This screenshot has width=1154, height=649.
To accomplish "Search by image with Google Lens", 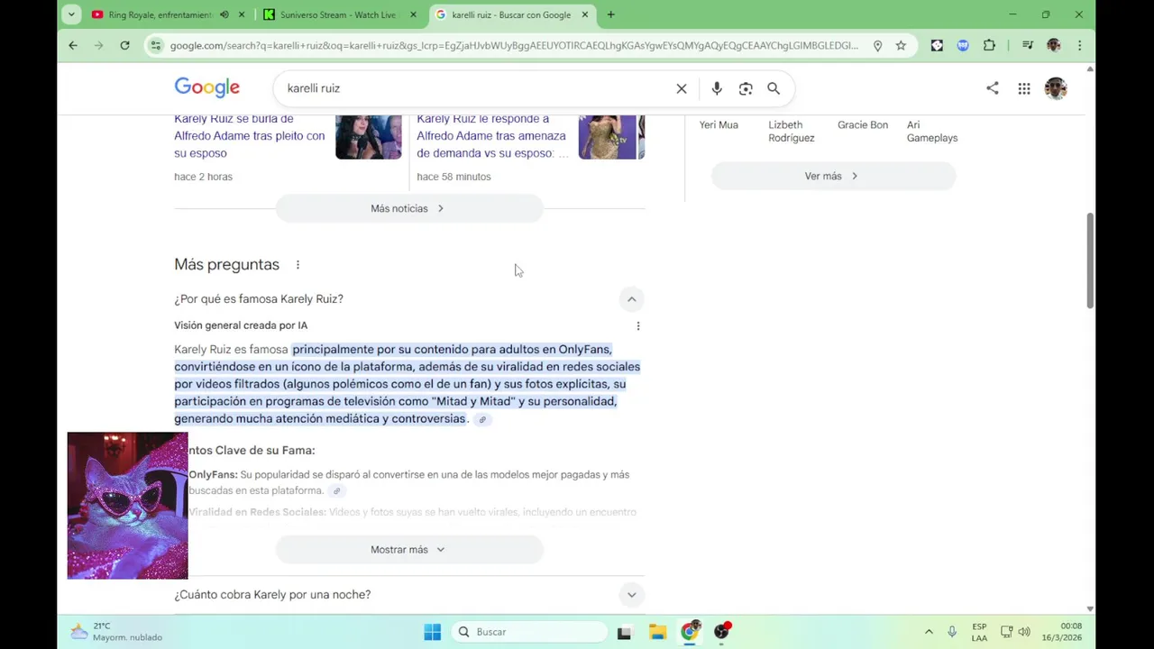I will click(746, 88).
